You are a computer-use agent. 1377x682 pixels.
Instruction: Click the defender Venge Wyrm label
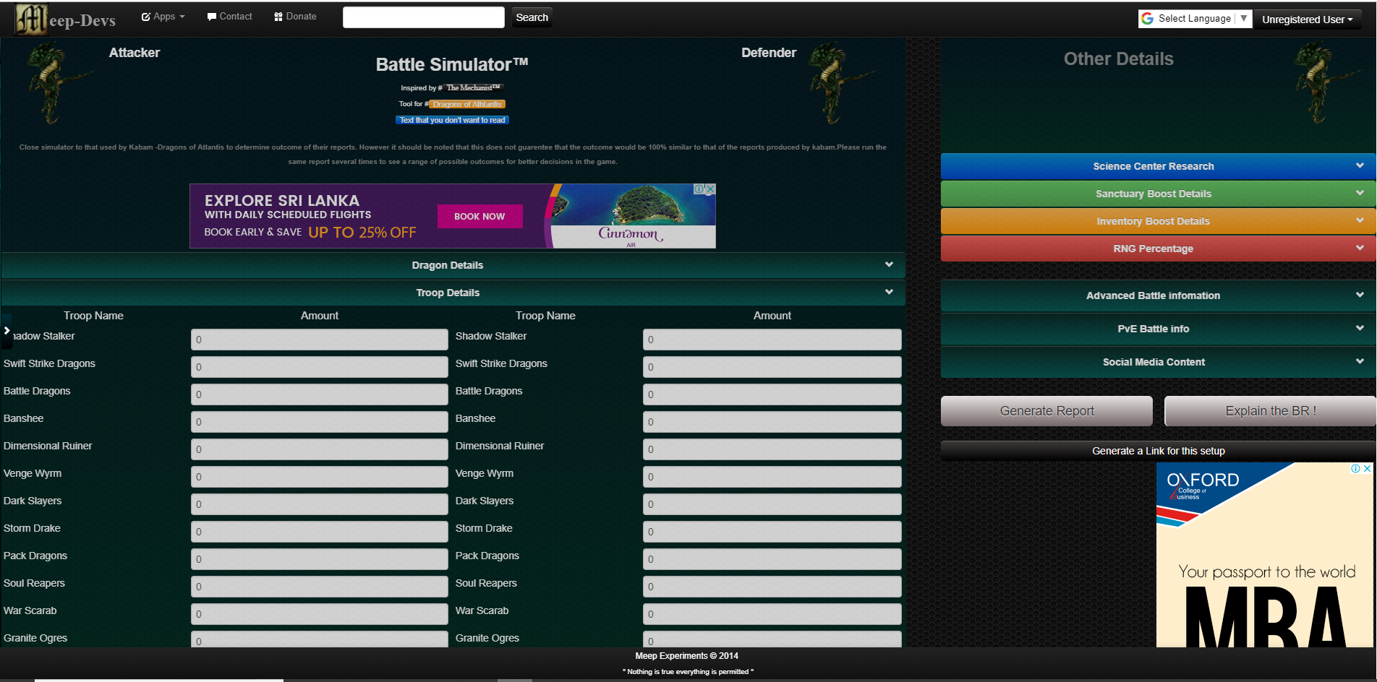[485, 473]
